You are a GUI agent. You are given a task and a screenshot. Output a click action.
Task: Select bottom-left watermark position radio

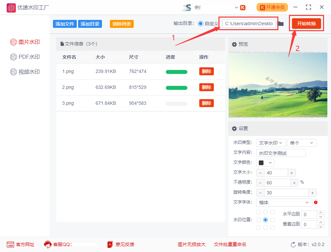(x=259, y=227)
